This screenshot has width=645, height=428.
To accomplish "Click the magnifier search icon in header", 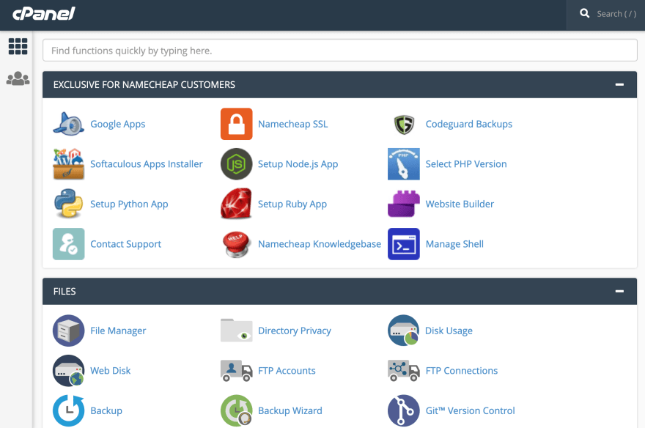I will [x=584, y=14].
